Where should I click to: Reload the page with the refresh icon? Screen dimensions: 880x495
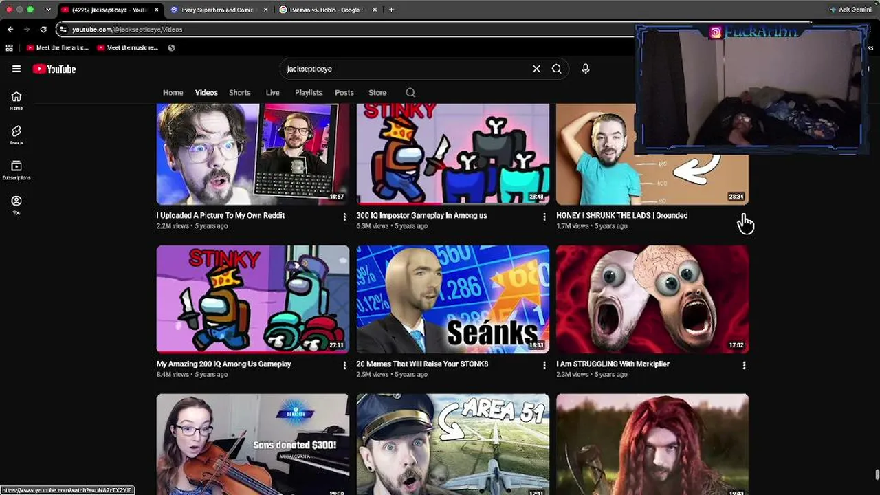(x=43, y=30)
